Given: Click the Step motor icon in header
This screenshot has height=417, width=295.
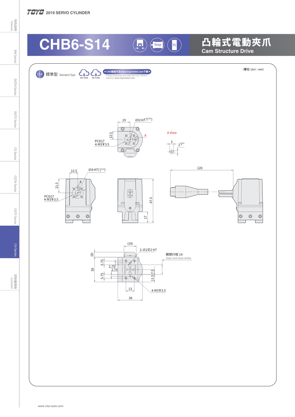Looking at the screenshot, I should (157, 45).
